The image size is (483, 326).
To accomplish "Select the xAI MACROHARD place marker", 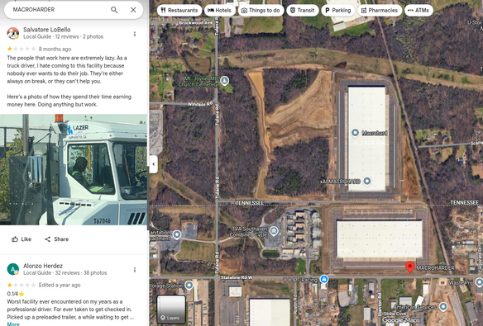I will click(367, 181).
